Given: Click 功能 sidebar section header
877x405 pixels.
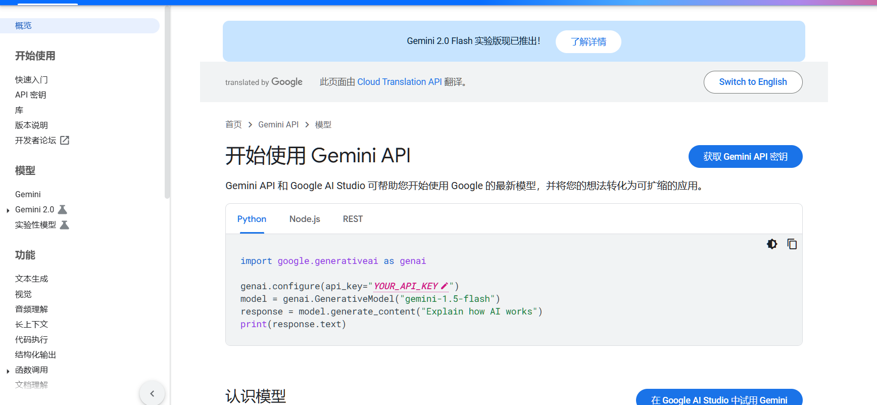Looking at the screenshot, I should click(25, 255).
